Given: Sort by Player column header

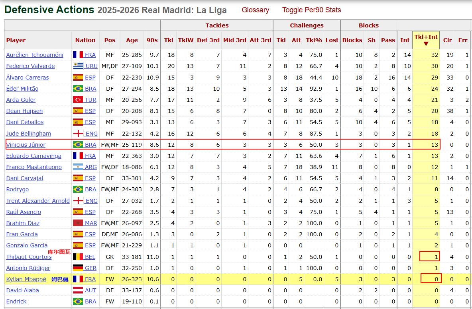Looking at the screenshot, I should (x=16, y=40).
